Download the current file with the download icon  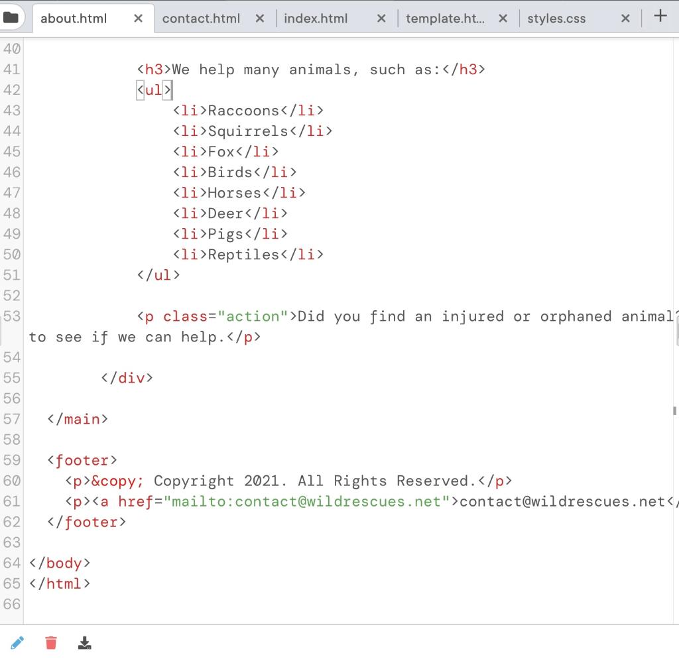click(84, 642)
